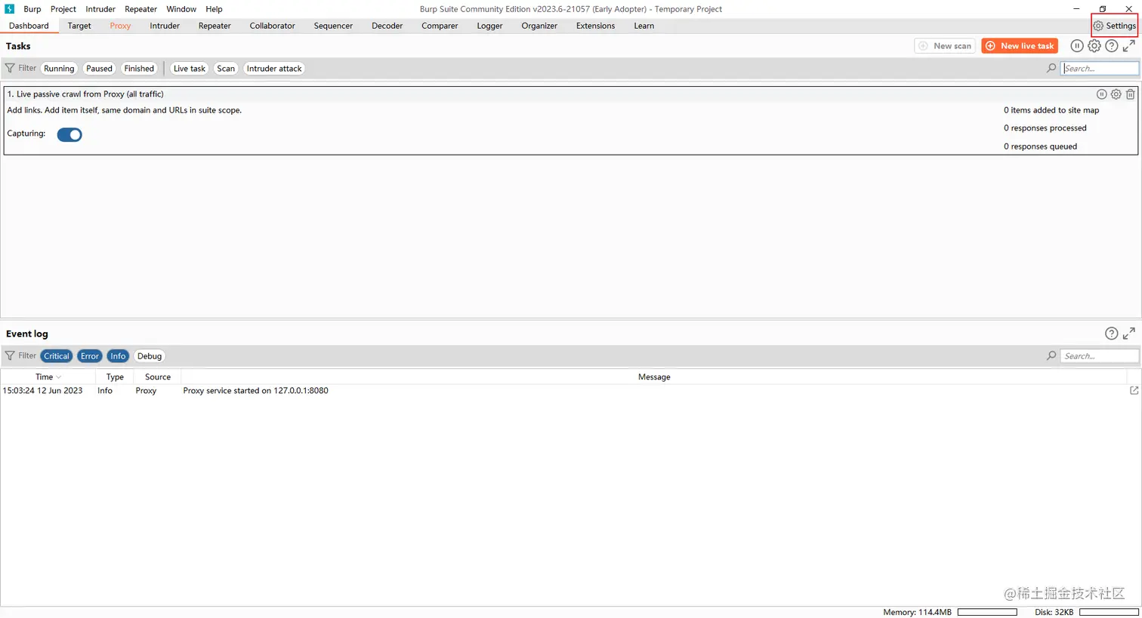
Task: Open the Repeater menu
Action: 141,9
